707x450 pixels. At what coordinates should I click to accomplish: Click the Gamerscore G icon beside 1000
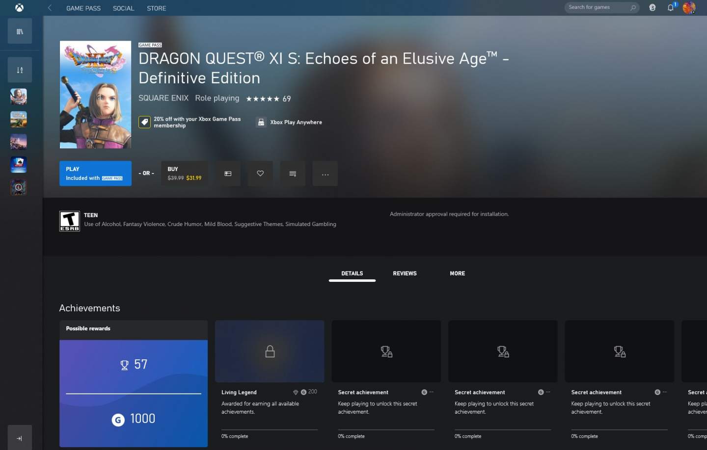point(118,420)
